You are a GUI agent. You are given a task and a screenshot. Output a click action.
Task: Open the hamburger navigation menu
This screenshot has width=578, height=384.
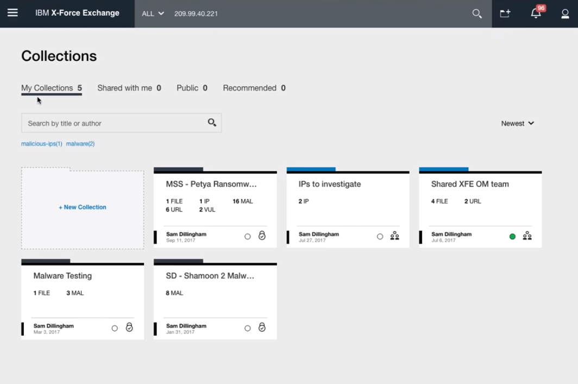click(12, 13)
